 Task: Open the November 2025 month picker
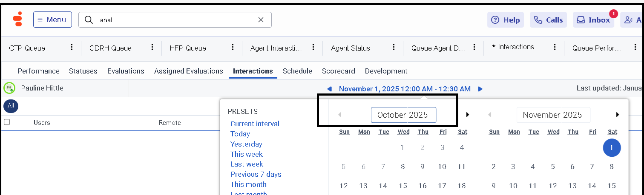[x=552, y=115]
